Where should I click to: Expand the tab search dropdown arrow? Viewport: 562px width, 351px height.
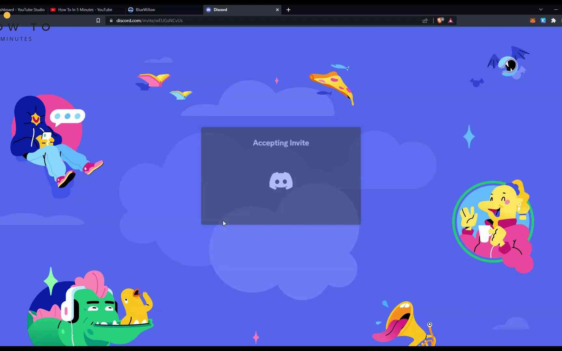tap(541, 10)
